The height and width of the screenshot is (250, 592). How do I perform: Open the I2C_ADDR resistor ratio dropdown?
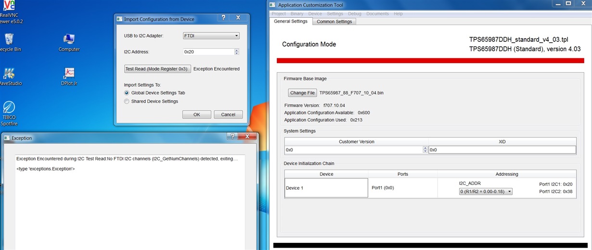[486, 191]
